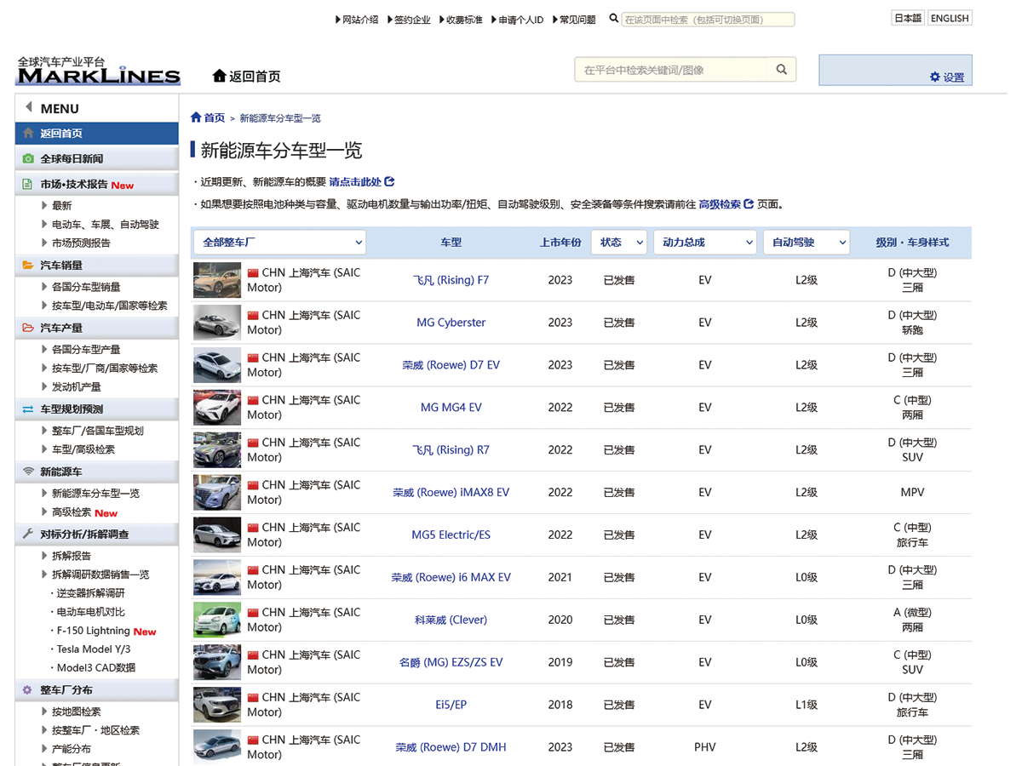Open the 科莱威 (Clever) car thumbnail
Image resolution: width=1022 pixels, height=766 pixels.
pos(217,620)
